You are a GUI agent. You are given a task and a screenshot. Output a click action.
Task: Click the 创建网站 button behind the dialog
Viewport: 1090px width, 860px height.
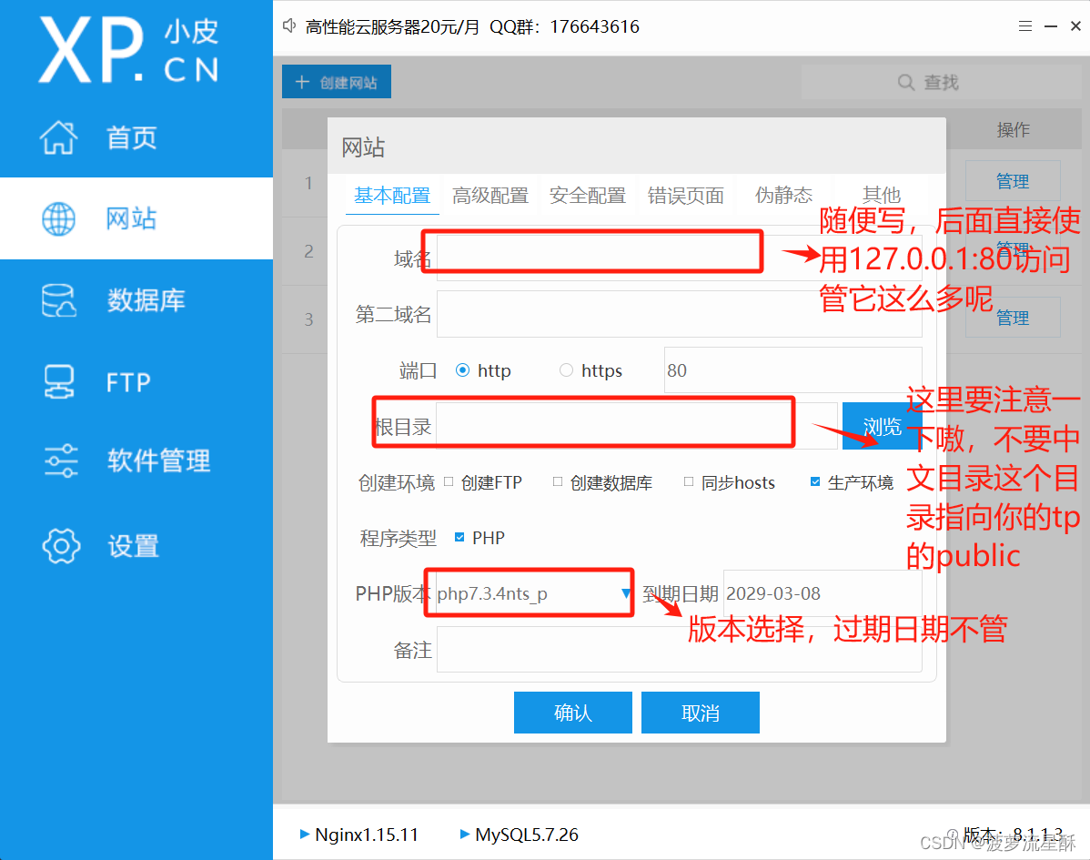(337, 82)
